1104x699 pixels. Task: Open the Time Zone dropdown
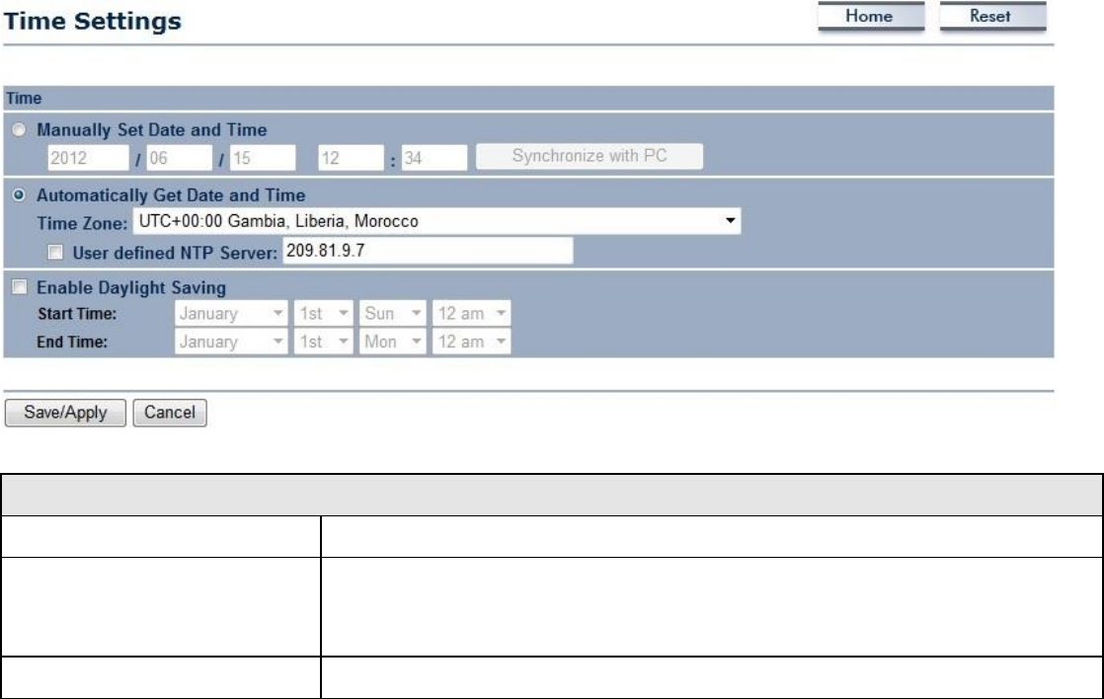[436, 221]
